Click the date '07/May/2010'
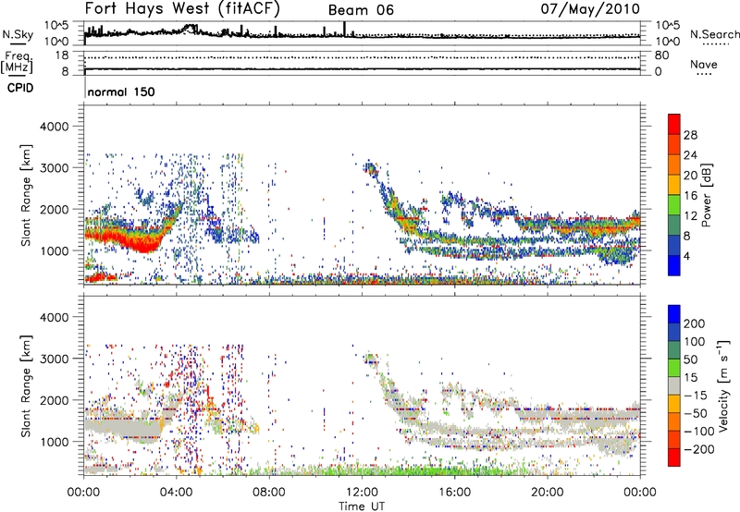 coord(590,8)
